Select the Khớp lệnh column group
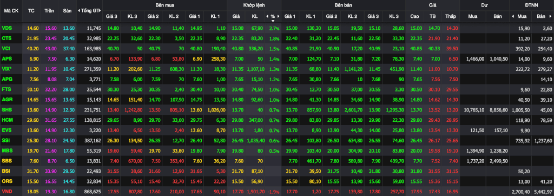The height and width of the screenshot is (196, 554). click(254, 5)
